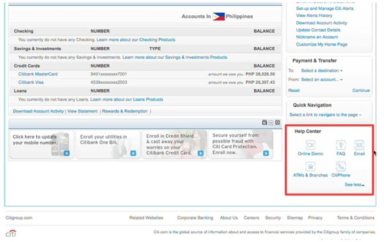This screenshot has width=384, height=242.
Task: Open Careers footer link
Action: tap(252, 218)
